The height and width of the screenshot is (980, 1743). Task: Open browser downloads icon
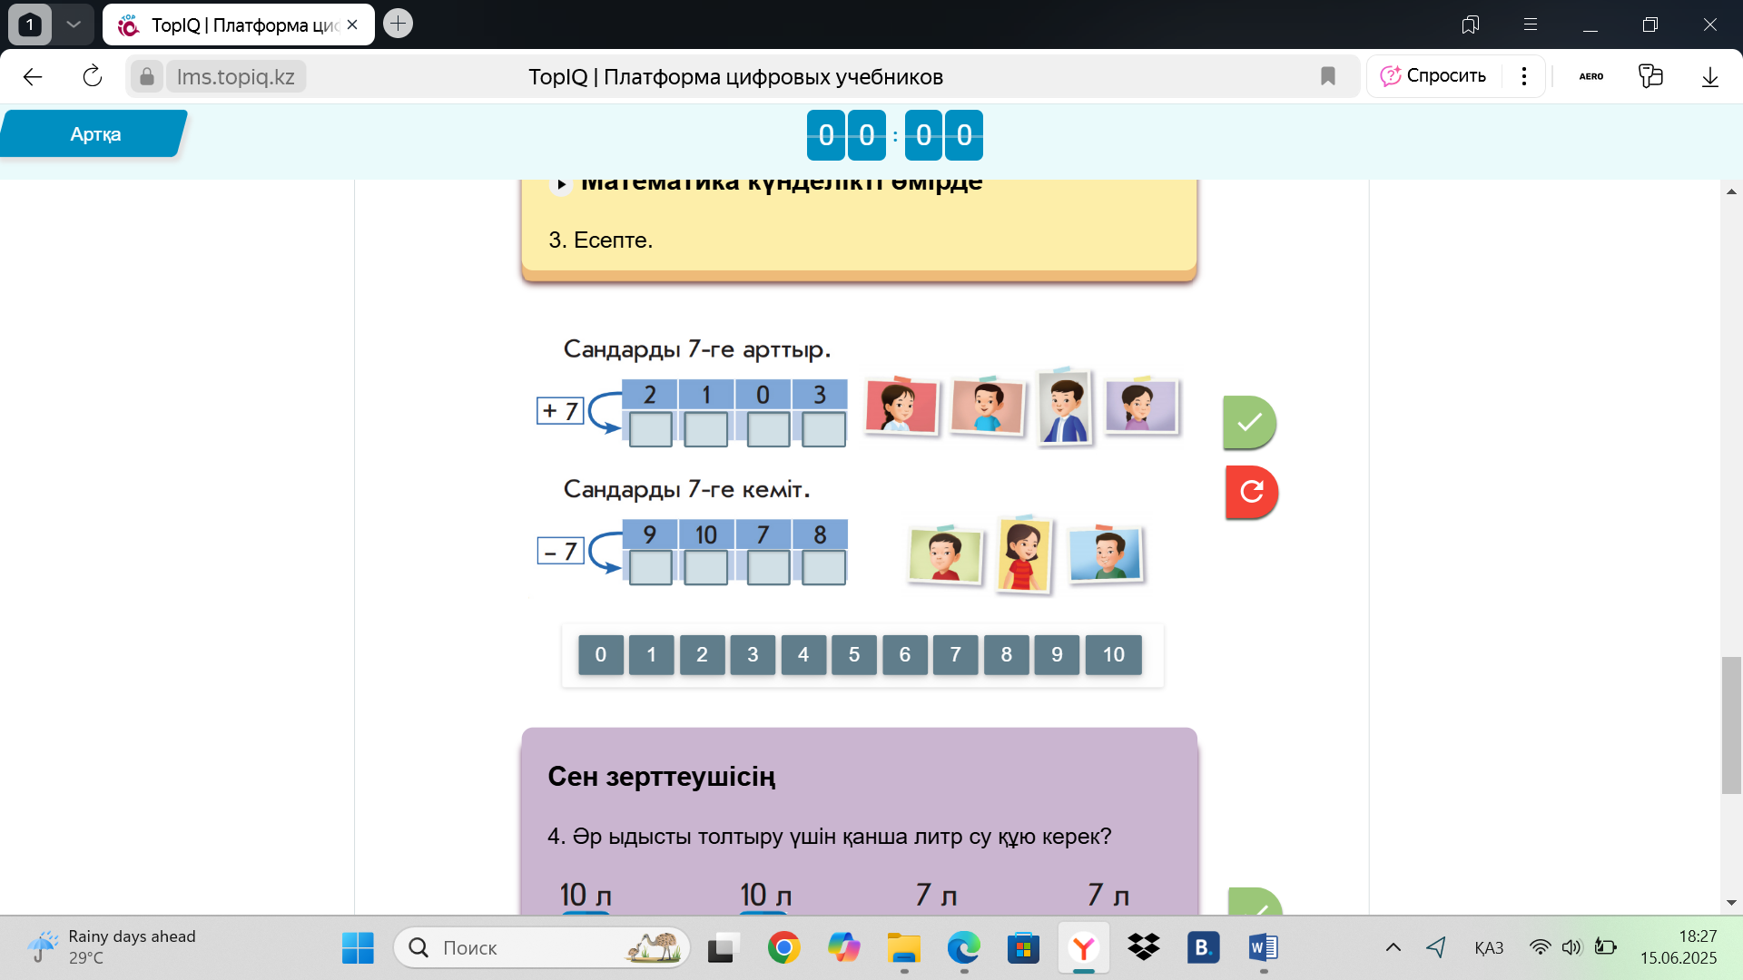(1709, 76)
